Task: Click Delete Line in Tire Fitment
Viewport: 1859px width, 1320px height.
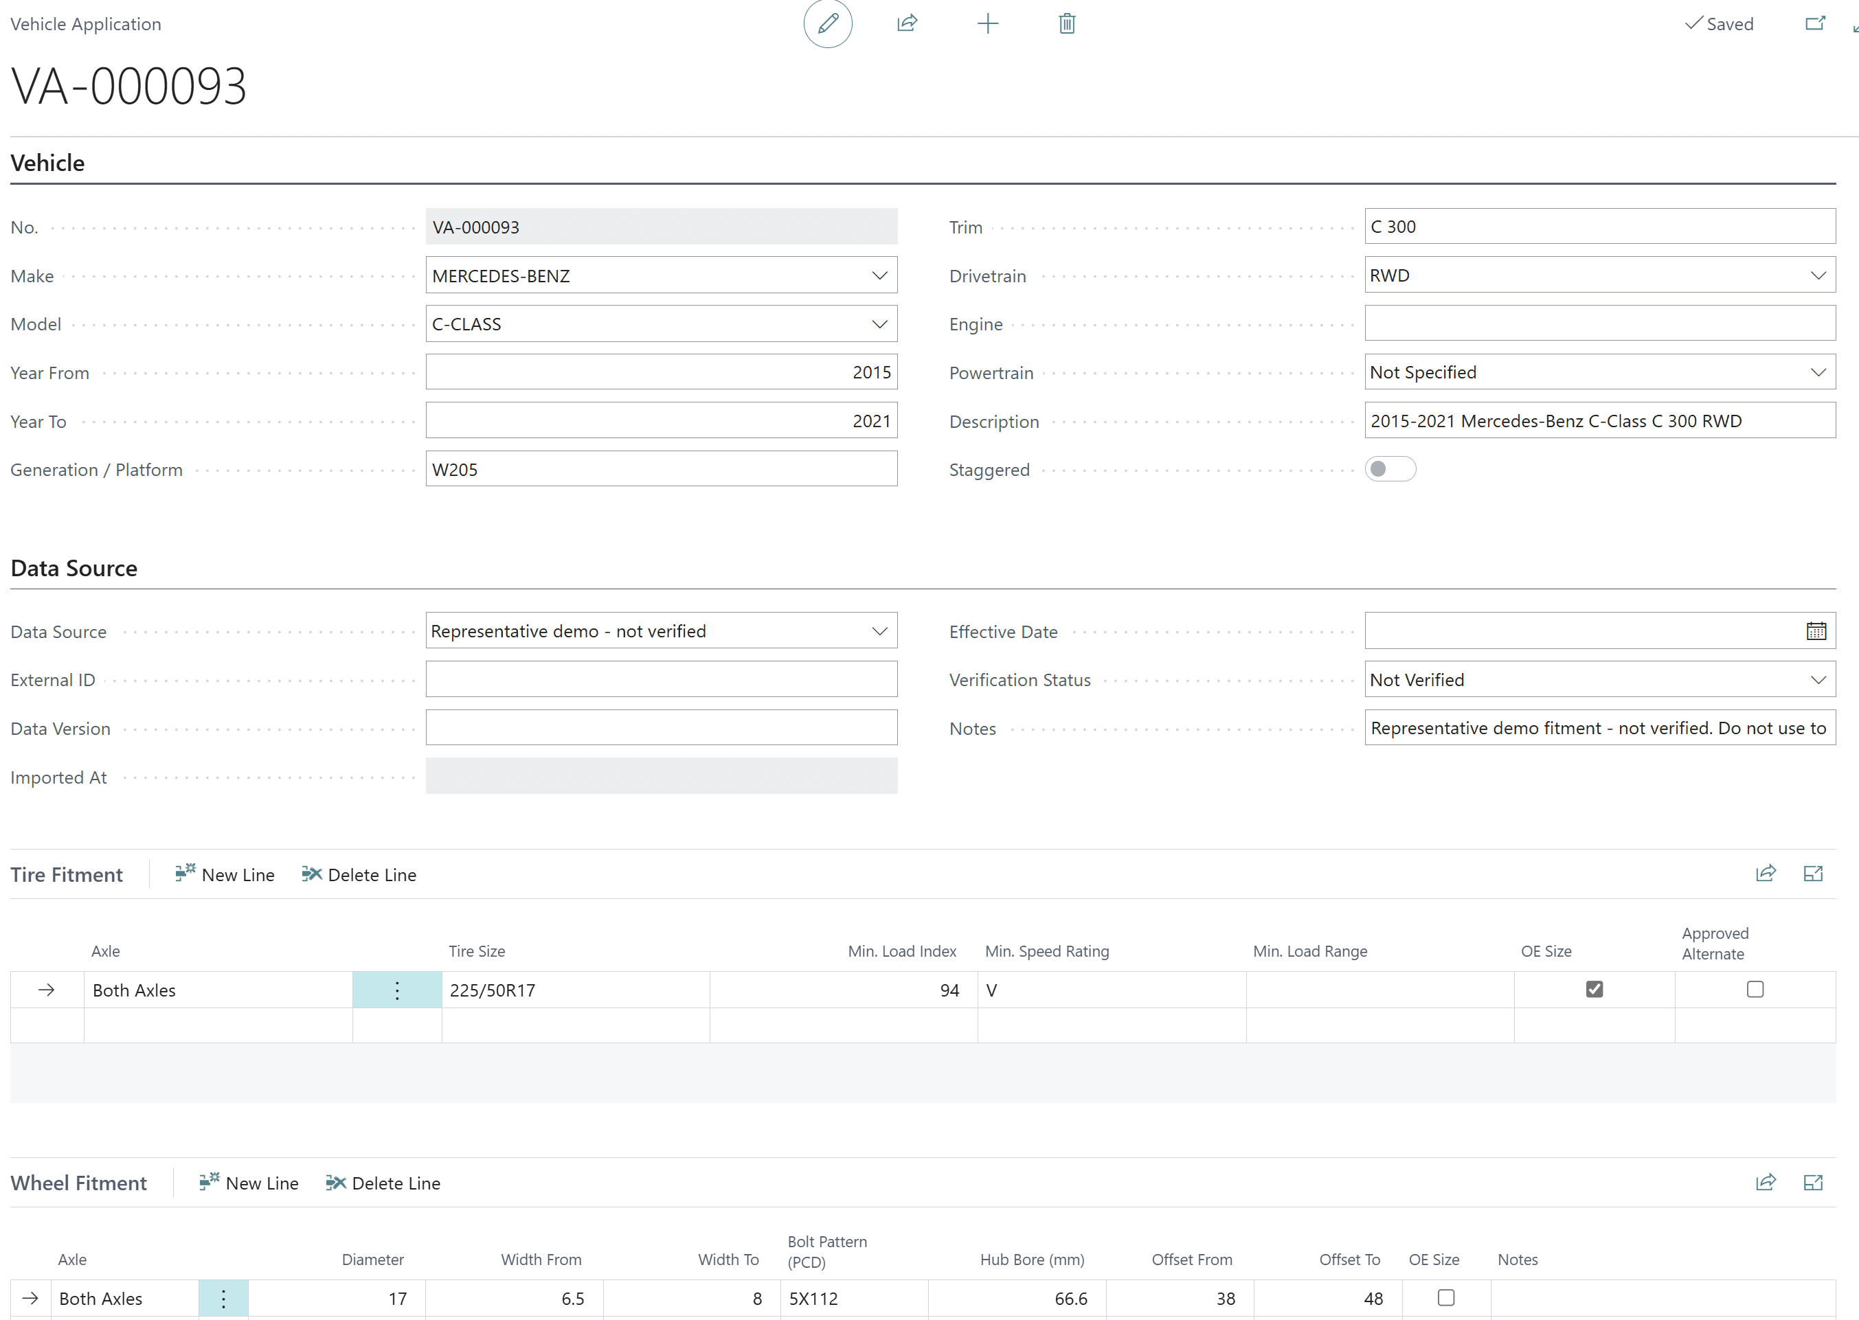Action: (359, 874)
